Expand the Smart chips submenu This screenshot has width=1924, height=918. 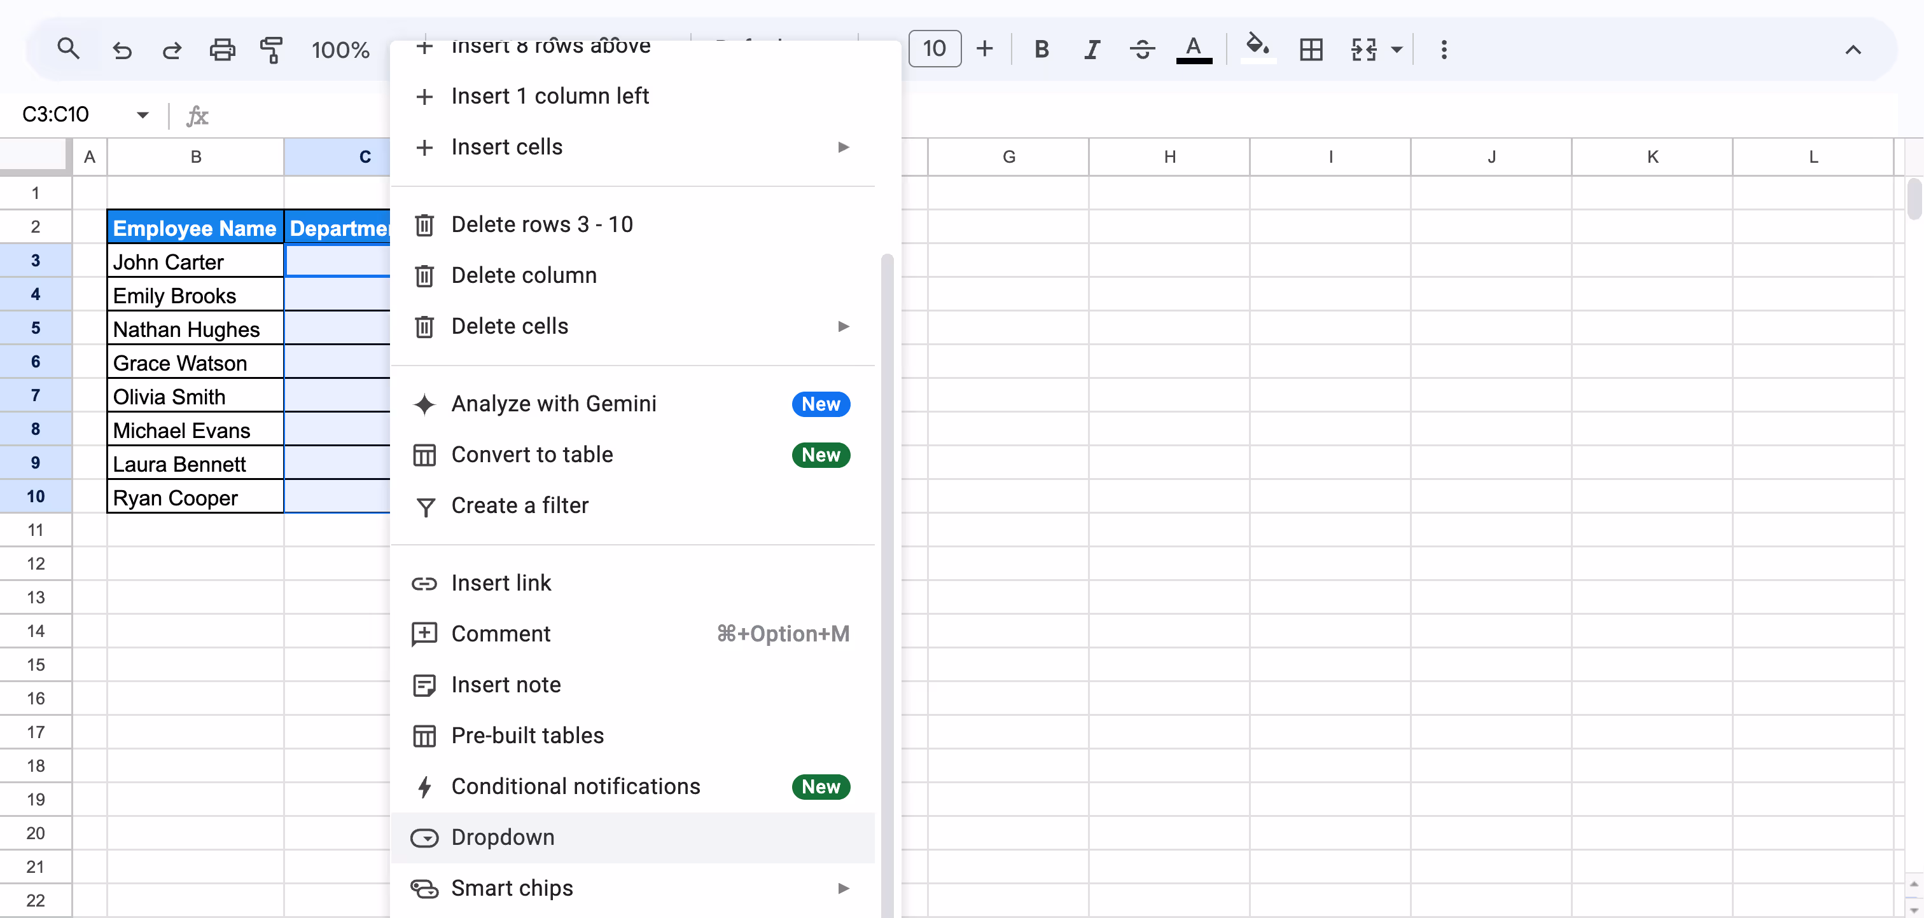[x=843, y=887]
